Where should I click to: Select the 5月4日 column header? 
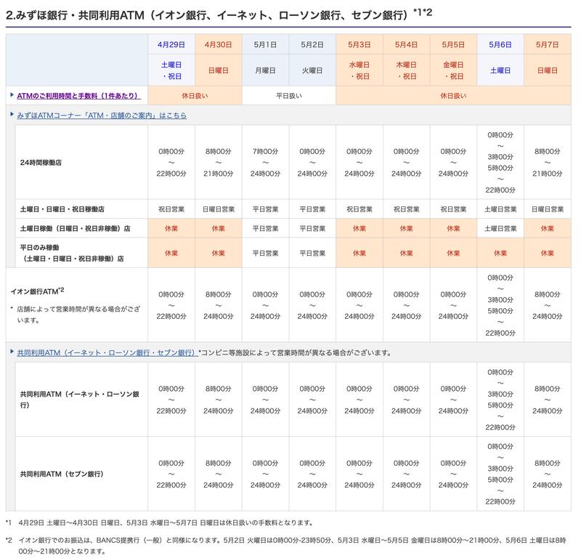tap(407, 44)
